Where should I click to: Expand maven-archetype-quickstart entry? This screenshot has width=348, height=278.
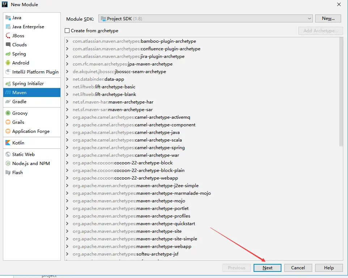pos(67,224)
